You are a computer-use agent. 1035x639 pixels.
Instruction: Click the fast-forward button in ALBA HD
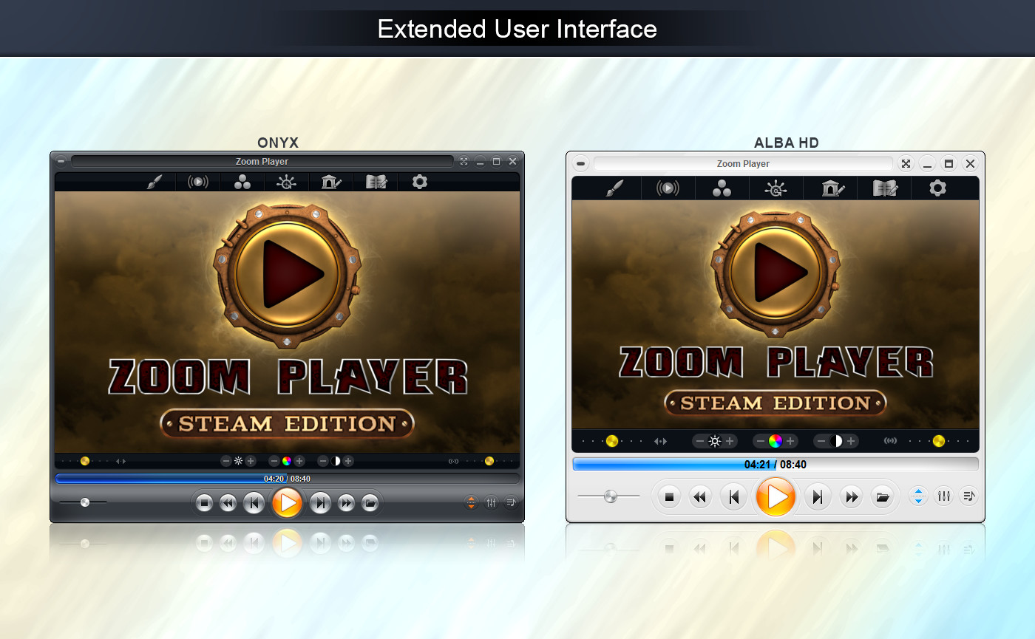(x=850, y=496)
